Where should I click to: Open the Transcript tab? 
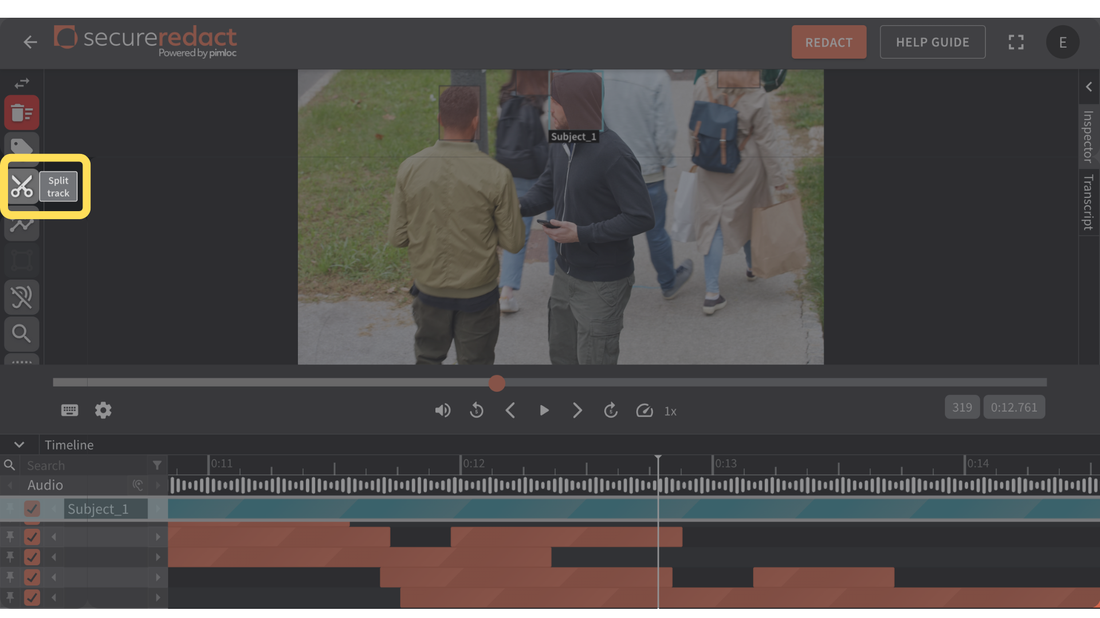pyautogui.click(x=1088, y=202)
